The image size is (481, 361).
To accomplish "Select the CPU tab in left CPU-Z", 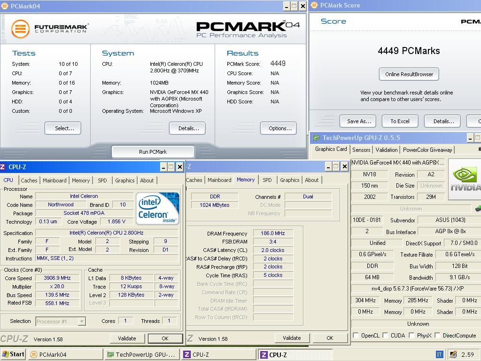I will [8, 180].
